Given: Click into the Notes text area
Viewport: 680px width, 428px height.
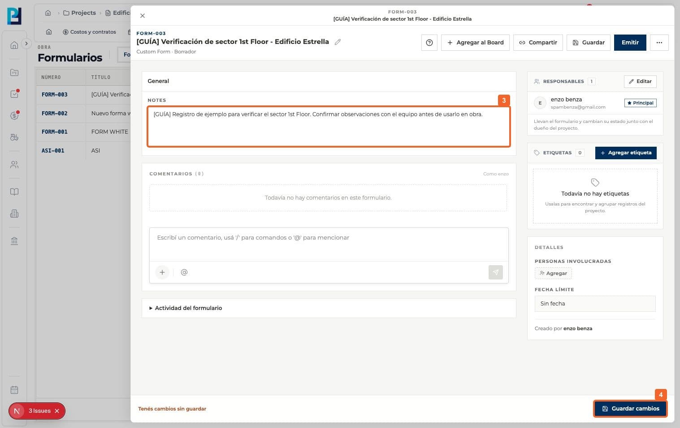Looking at the screenshot, I should [329, 127].
